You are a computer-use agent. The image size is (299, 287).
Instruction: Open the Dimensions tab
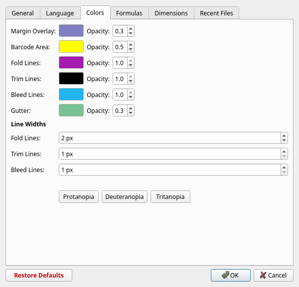click(x=171, y=13)
